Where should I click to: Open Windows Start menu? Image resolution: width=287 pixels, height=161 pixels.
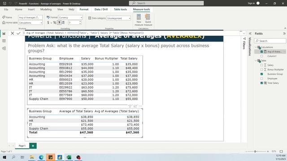click(4, 157)
